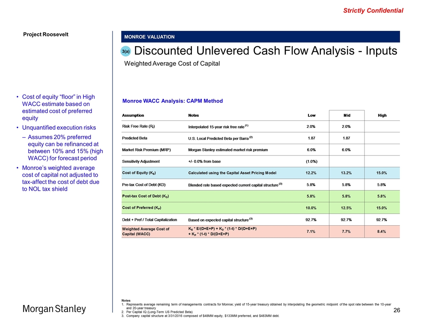Click Debt + Pref / Total Capitalization label
Viewport: 423px width, 327px height.
click(149, 220)
